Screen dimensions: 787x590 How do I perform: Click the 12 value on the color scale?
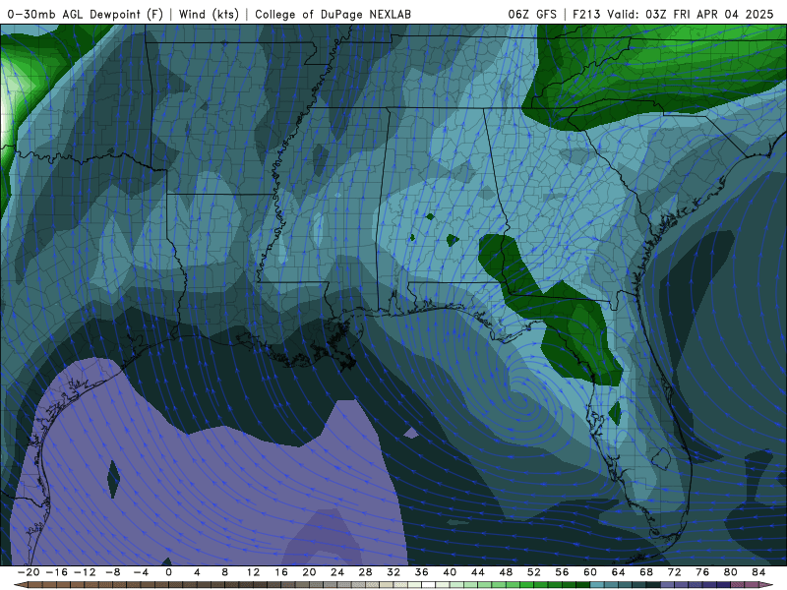coord(253,572)
